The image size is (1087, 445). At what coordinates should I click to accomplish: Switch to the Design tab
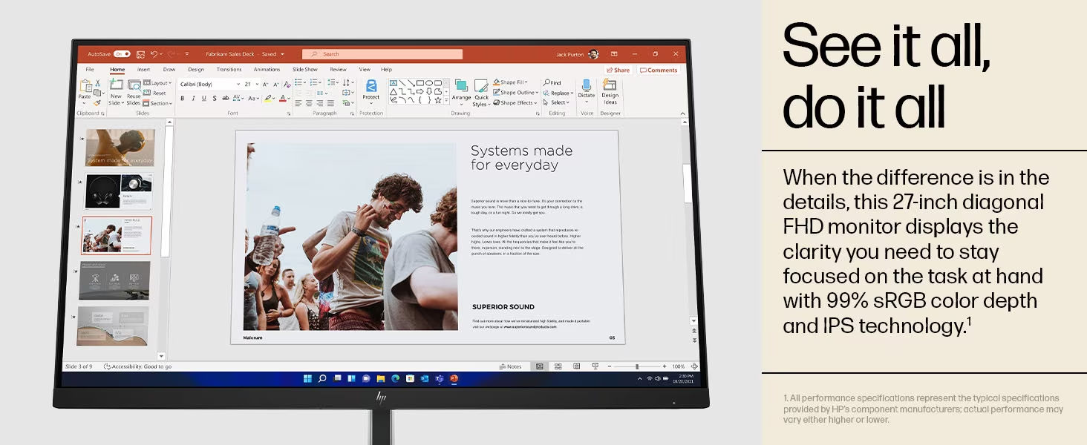point(196,70)
